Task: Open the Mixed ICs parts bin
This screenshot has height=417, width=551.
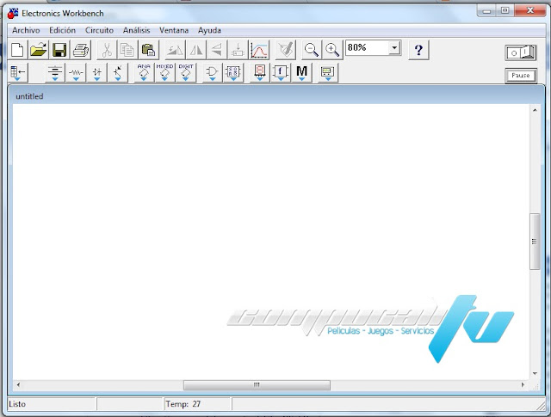Action: [x=164, y=73]
